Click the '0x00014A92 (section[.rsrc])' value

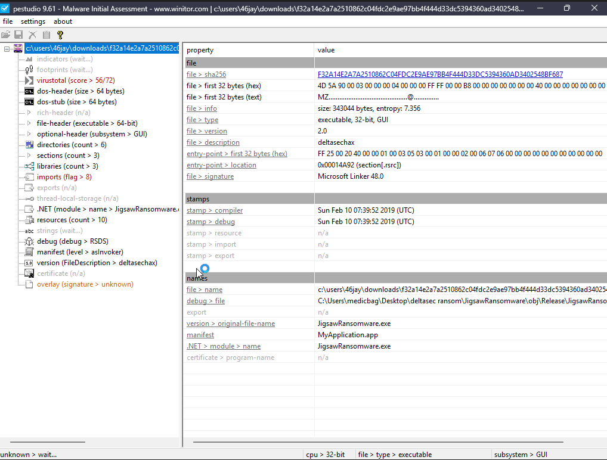click(359, 165)
